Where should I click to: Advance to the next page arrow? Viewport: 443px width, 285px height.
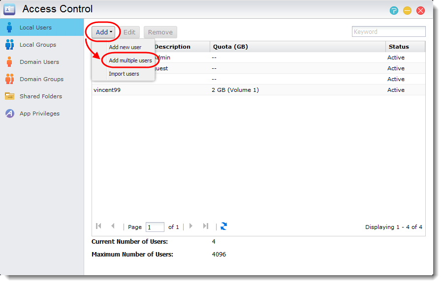(190, 227)
